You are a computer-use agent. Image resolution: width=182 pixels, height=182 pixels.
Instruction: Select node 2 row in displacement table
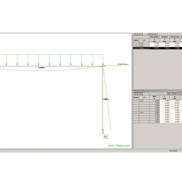(x=157, y=45)
